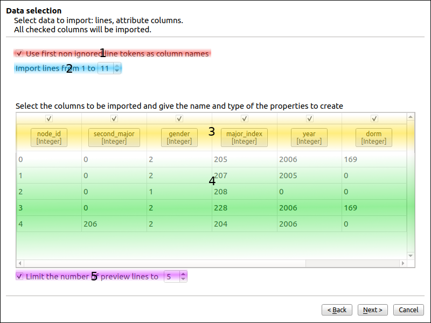The width and height of the screenshot is (431, 323).
Task: Open the second_major property configuration button
Action: [x=114, y=137]
